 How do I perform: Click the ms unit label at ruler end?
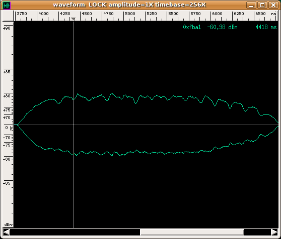pos(273,14)
